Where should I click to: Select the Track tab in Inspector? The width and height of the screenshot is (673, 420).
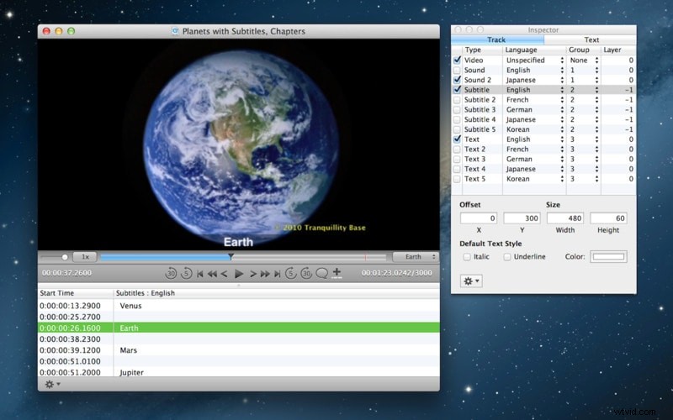coord(497,39)
